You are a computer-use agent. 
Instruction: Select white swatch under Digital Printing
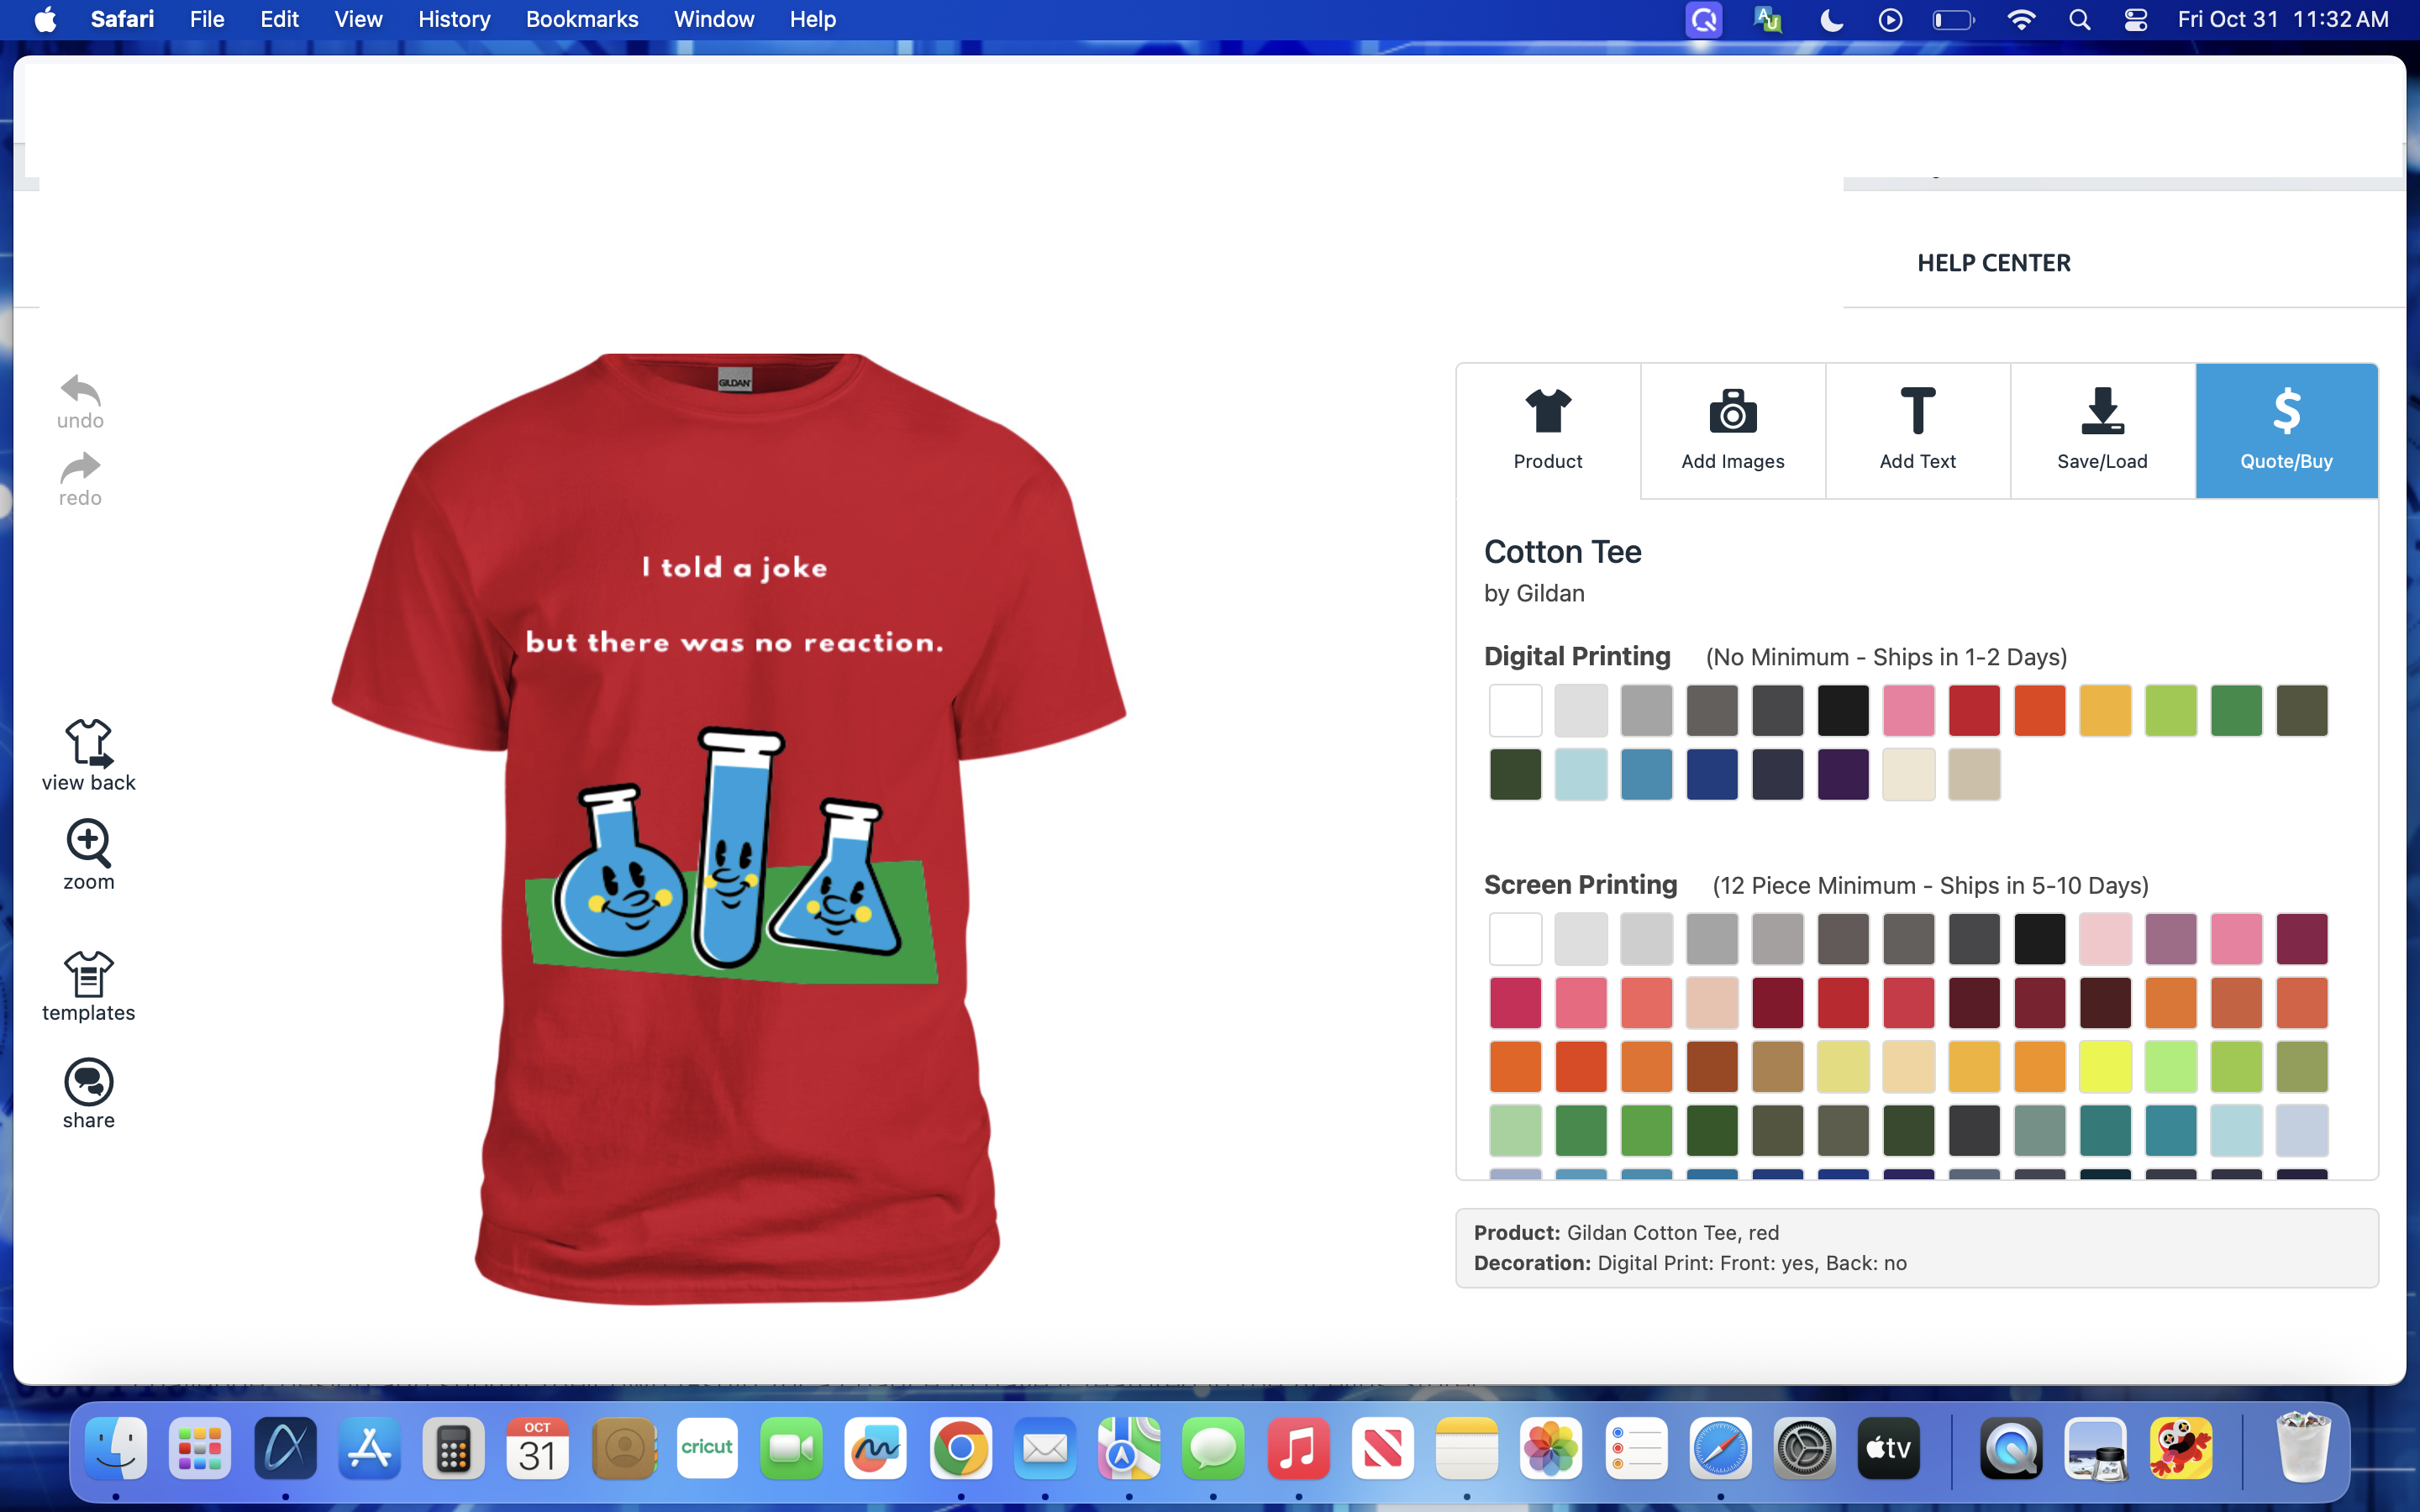pyautogui.click(x=1515, y=711)
